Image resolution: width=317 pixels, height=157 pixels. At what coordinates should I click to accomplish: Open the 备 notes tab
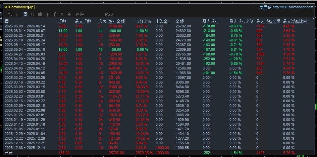tap(69, 14)
